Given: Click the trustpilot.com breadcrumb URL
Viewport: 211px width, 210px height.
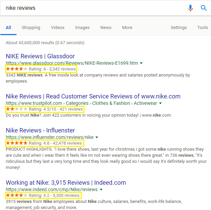Looking at the screenshot, I should click(81, 103).
